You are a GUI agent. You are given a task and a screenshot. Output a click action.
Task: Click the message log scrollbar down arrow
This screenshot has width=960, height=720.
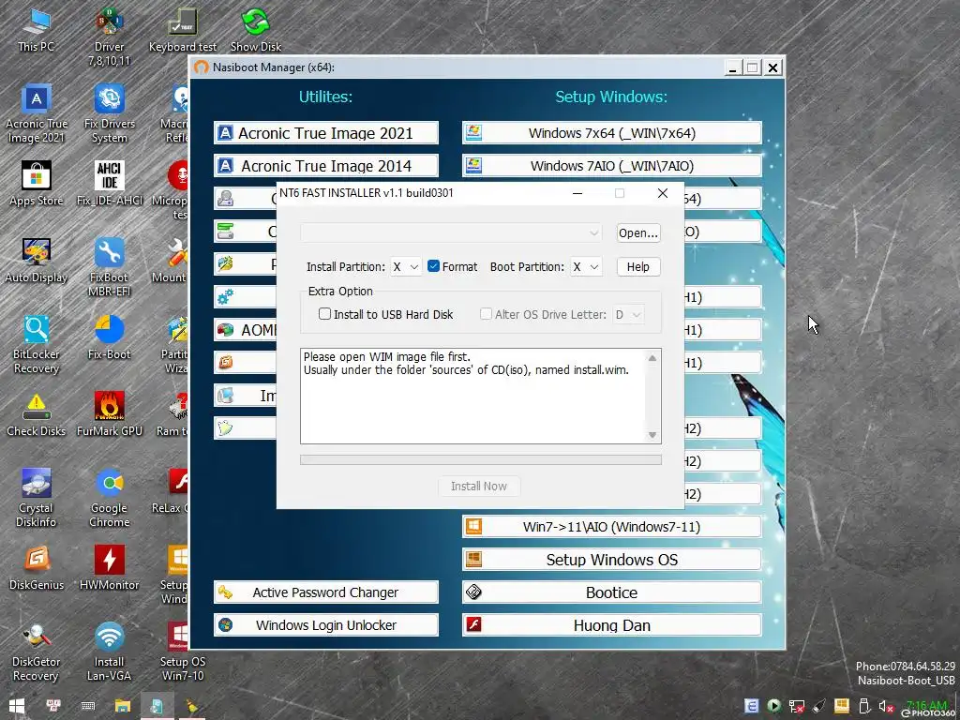coord(652,435)
